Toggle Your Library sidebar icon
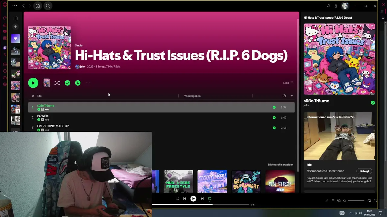Image resolution: width=387 pixels, height=217 pixels. point(15,18)
